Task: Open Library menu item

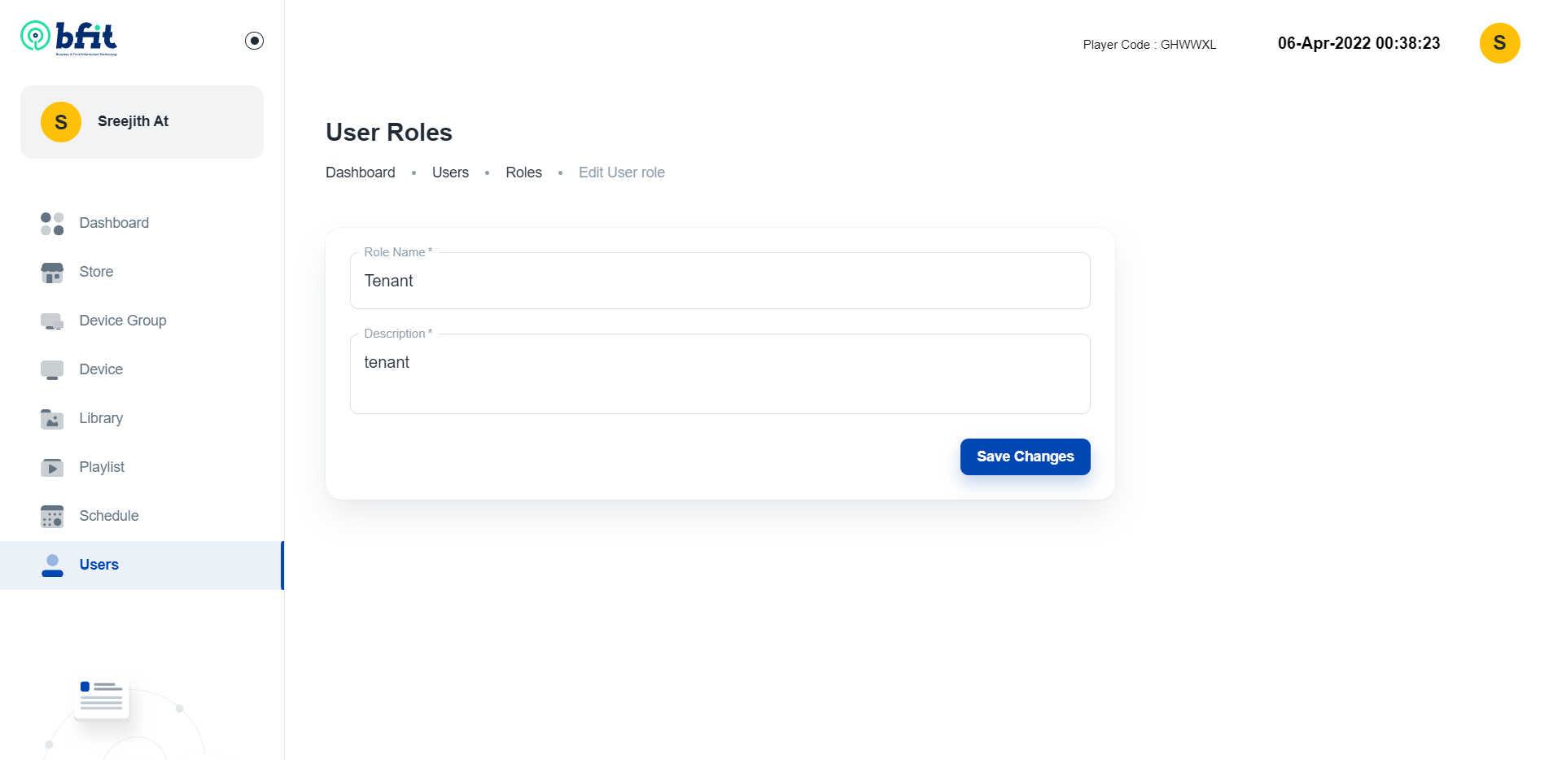Action: pos(101,418)
